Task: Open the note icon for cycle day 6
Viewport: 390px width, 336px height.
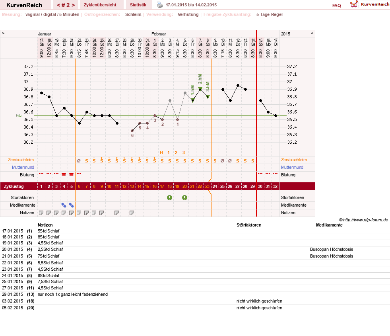Action: 79,213
